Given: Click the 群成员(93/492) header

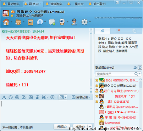Looking at the screenshot, I should (x=105, y=68).
